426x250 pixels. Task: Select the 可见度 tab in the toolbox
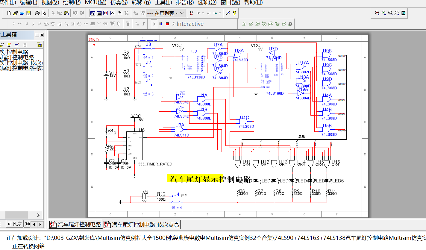14,224
